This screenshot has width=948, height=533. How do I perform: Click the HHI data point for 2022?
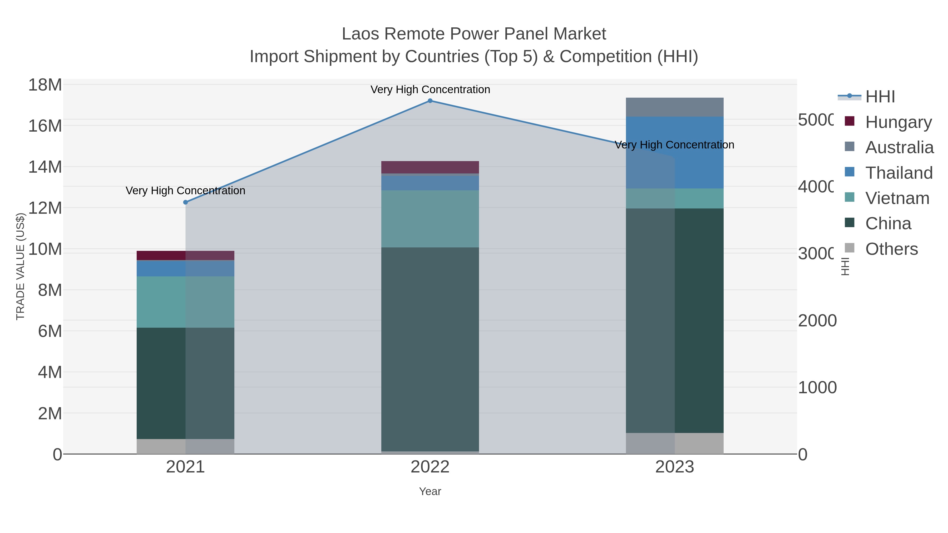coord(430,101)
